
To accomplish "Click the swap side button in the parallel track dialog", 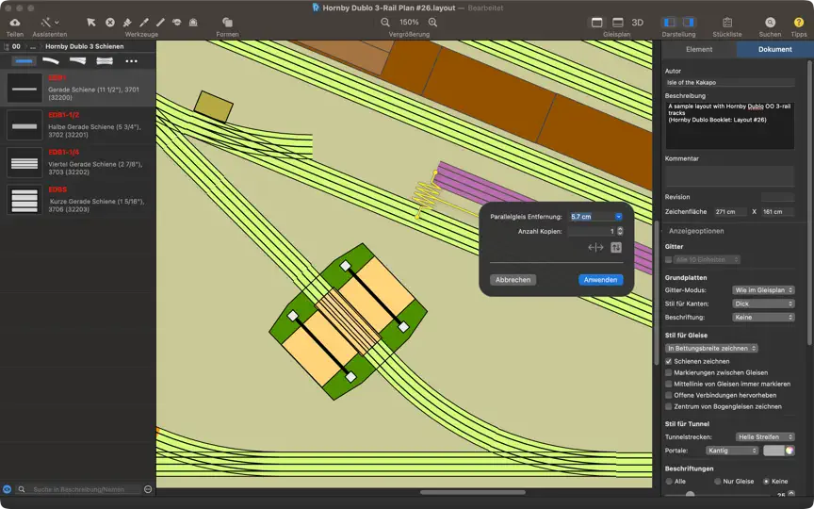I will (x=616, y=248).
